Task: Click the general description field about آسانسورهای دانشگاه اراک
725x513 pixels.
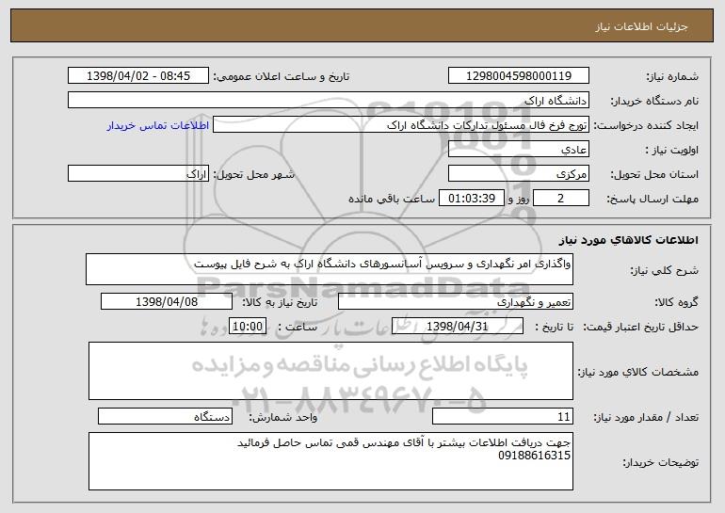Action: tap(330, 269)
